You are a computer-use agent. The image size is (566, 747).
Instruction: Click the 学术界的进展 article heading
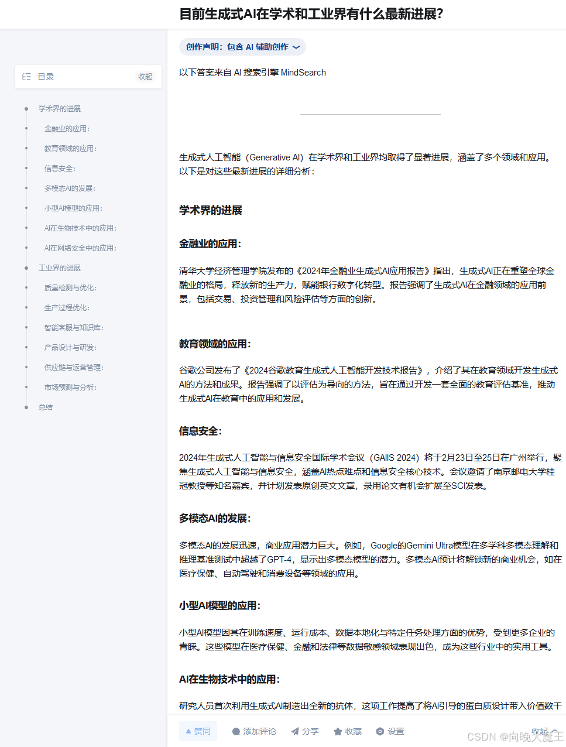[x=211, y=210]
